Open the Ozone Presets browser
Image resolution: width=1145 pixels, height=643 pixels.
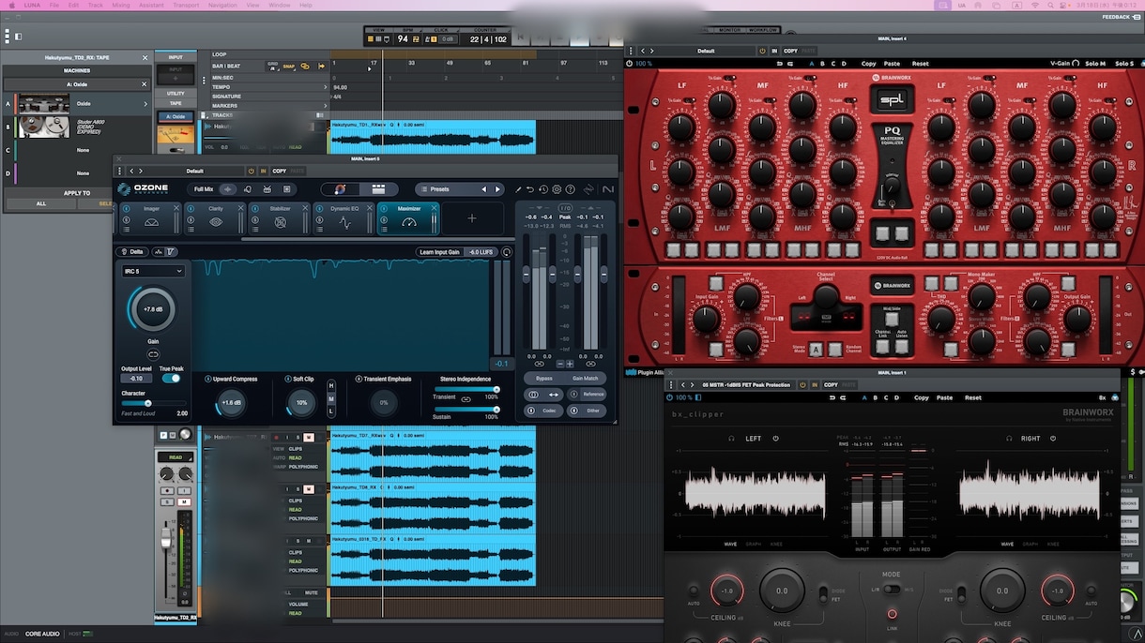(439, 189)
